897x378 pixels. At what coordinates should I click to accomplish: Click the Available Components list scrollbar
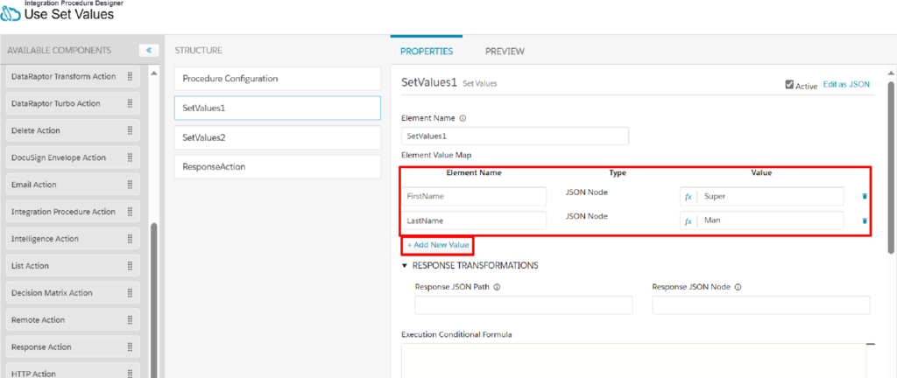pyautogui.click(x=153, y=300)
